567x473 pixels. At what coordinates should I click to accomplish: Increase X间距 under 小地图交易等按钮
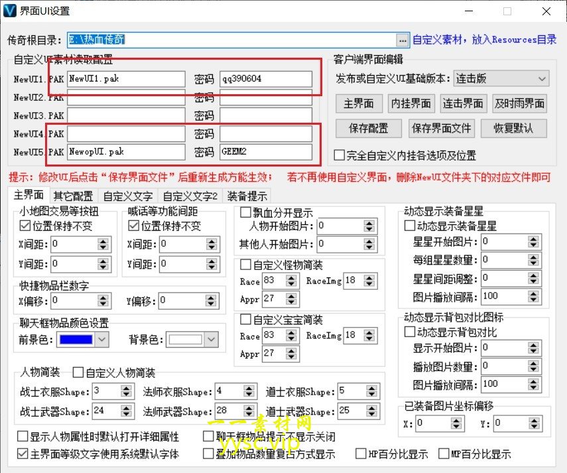coord(103,241)
